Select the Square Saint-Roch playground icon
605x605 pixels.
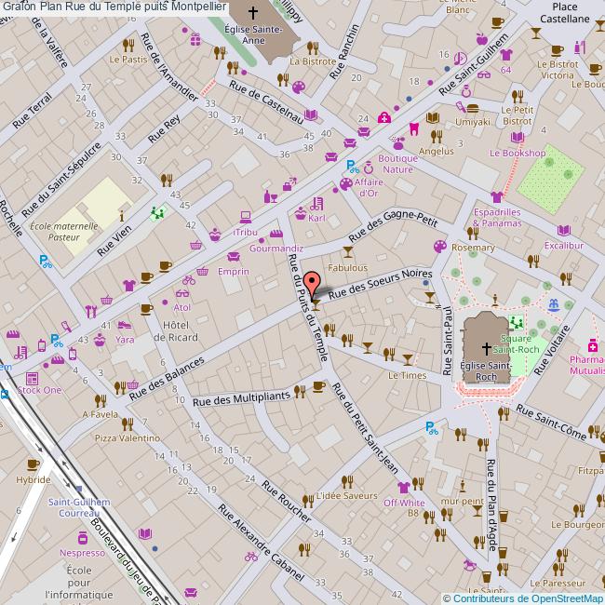tap(517, 324)
